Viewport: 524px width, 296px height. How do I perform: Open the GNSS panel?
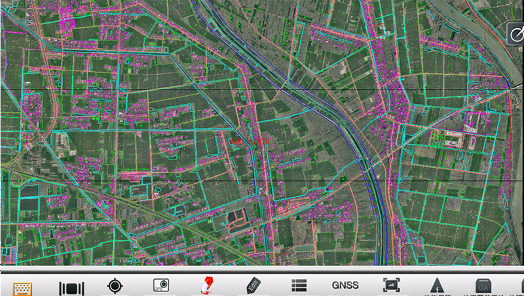point(345,286)
